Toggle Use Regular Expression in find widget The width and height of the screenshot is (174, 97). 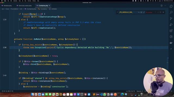[x=144, y=12]
